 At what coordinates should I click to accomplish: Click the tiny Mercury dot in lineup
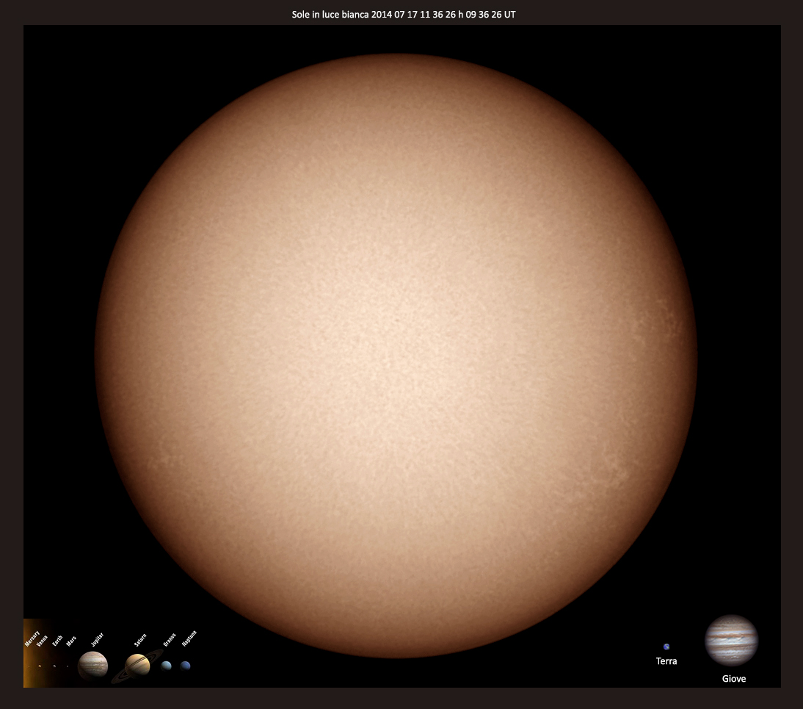[x=29, y=666]
